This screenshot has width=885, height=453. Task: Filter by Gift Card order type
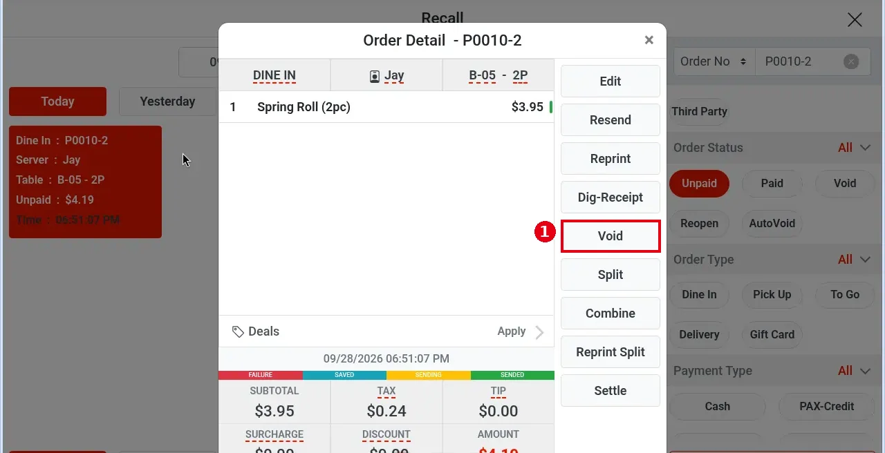[x=772, y=334]
